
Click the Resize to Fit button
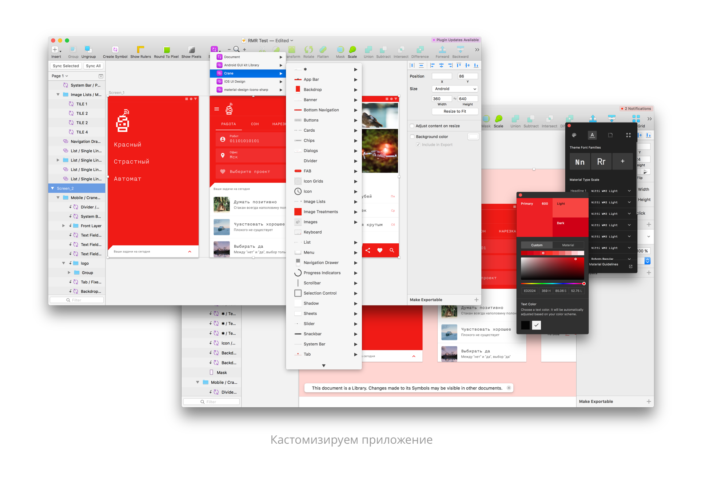(x=455, y=111)
